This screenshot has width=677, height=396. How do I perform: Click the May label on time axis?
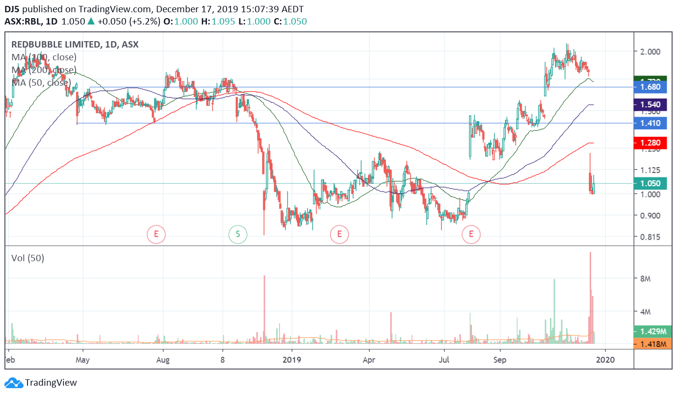[82, 360]
